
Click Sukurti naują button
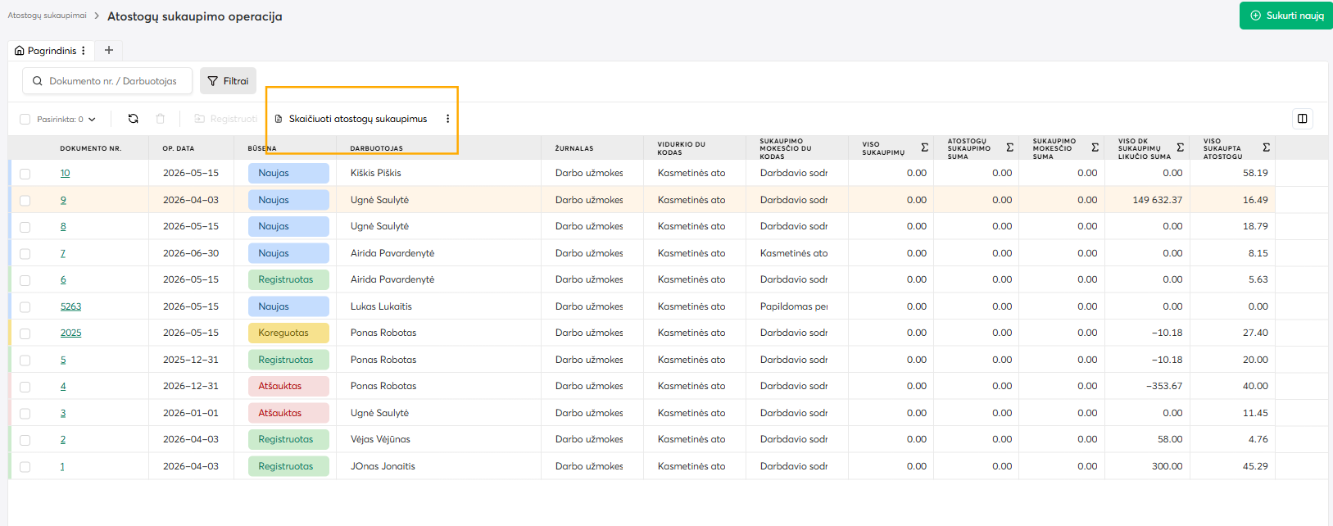tap(1286, 16)
